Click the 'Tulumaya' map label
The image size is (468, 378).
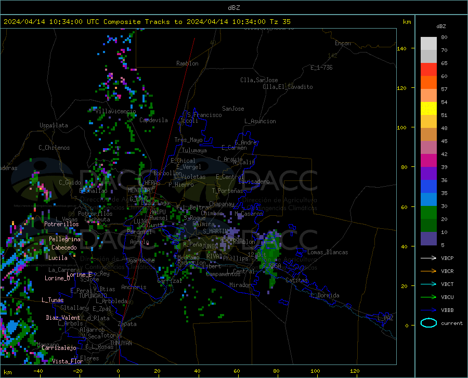point(194,150)
